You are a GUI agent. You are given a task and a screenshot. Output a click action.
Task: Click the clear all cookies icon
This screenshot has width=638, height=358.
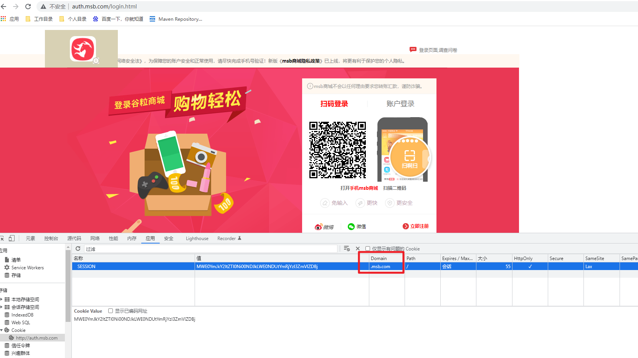pyautogui.click(x=347, y=249)
